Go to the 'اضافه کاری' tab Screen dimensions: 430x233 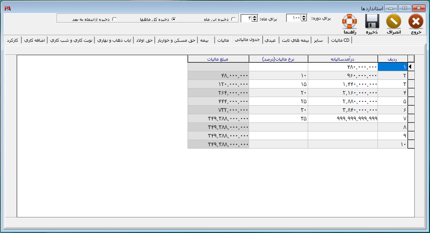pyautogui.click(x=35, y=40)
